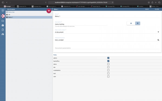Image resolution: width=162 pixels, height=101 pixels.
Task: Open the document page icon in sidebar
Action: coord(3,30)
